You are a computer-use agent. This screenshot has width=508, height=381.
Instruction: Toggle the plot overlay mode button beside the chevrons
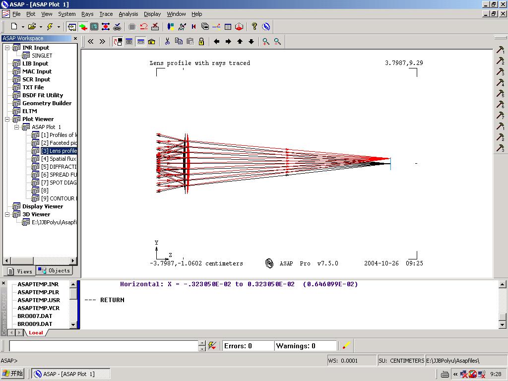(118, 42)
